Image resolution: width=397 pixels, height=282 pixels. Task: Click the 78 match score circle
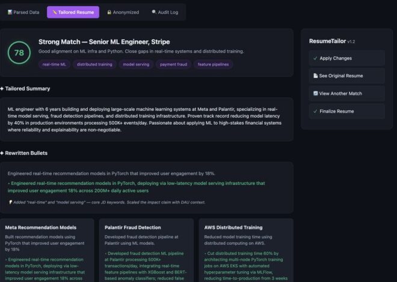[19, 53]
